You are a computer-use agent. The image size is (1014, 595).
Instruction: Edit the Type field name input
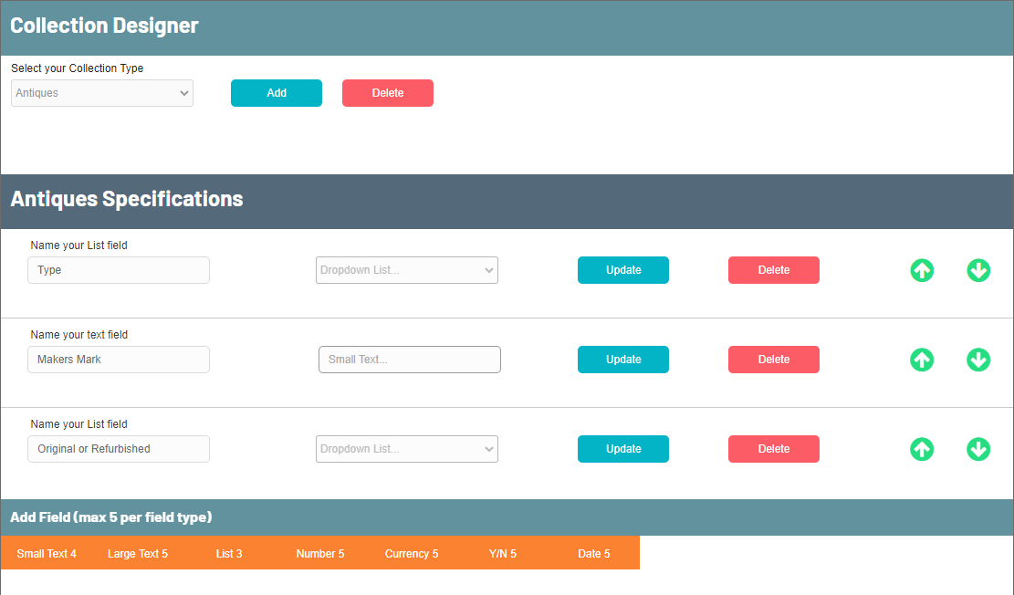pos(119,270)
